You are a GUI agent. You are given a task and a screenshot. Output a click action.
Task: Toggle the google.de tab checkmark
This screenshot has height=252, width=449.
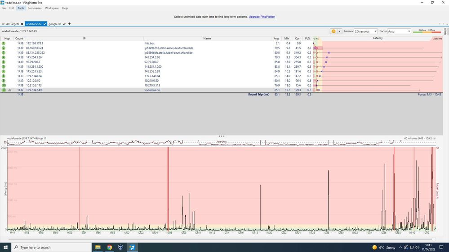coord(64,24)
